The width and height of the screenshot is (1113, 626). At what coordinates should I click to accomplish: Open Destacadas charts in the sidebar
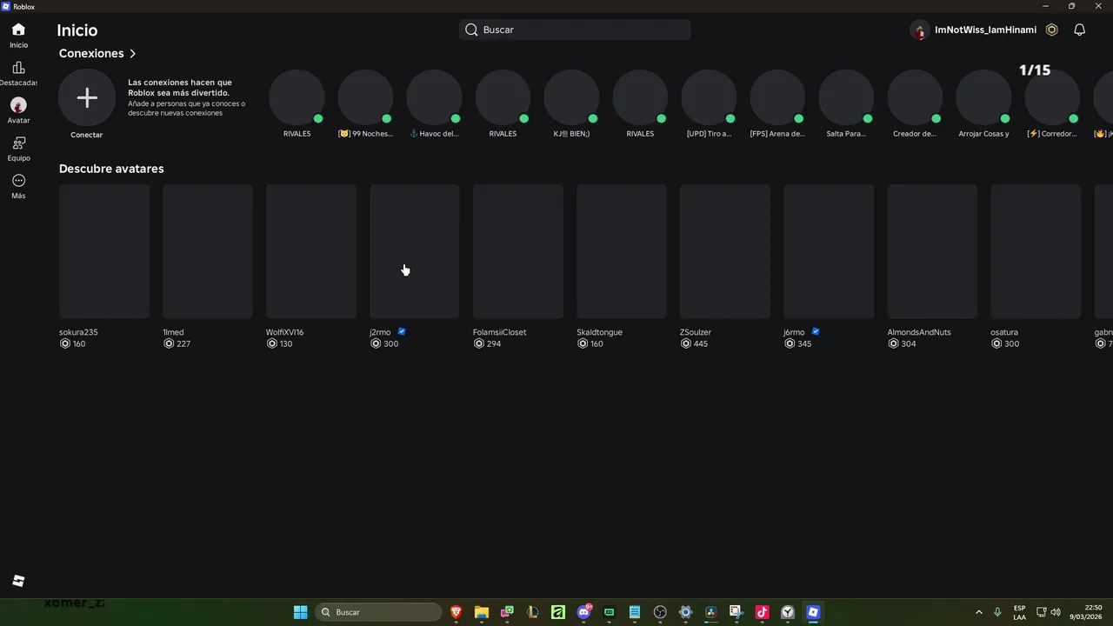18,73
